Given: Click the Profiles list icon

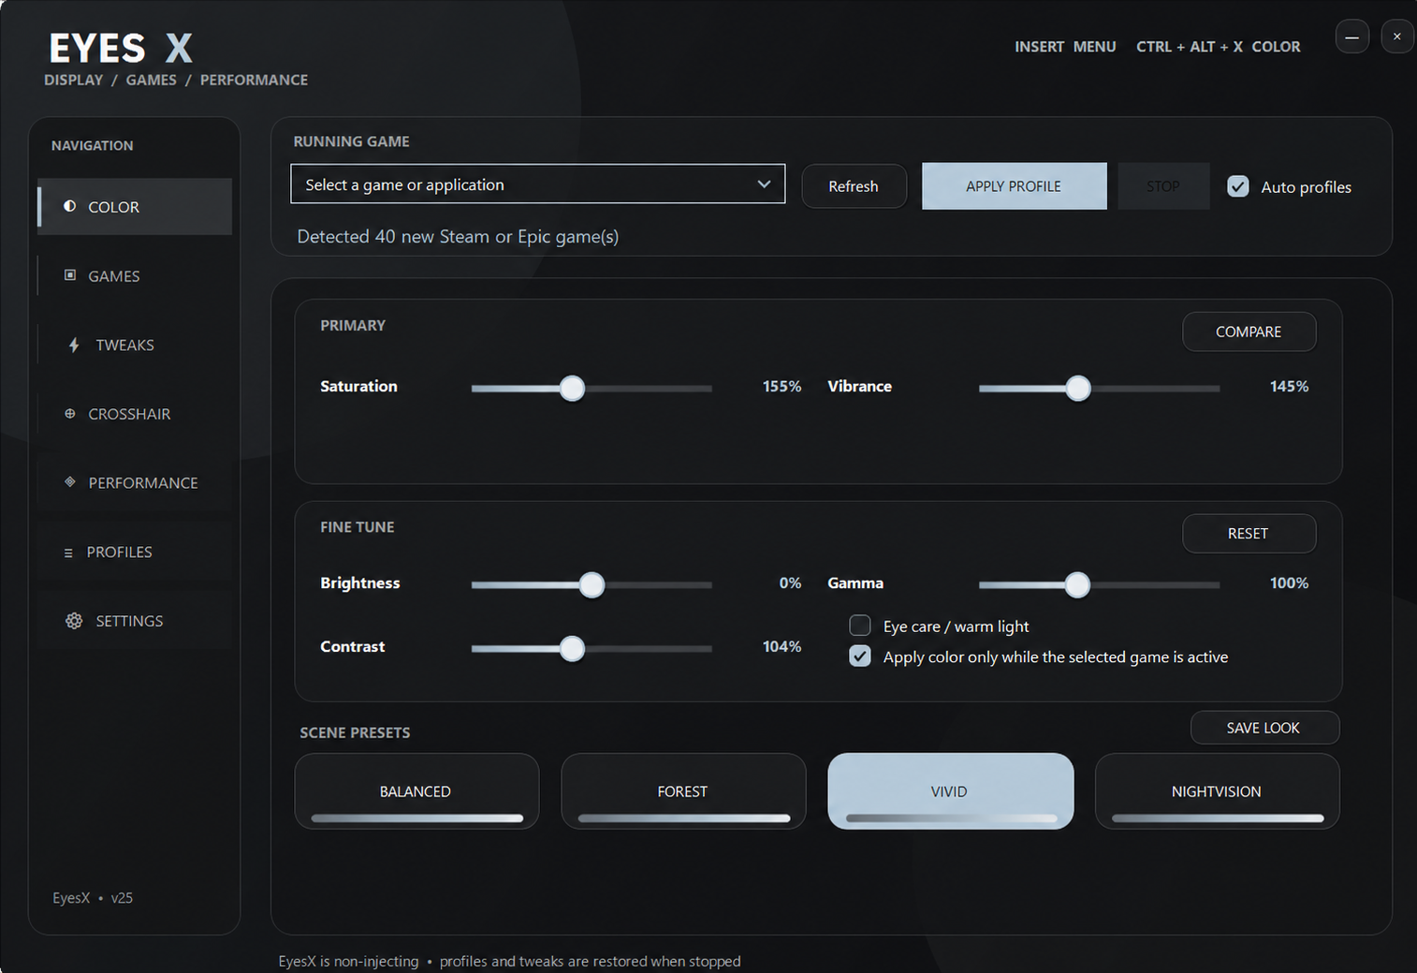Looking at the screenshot, I should (68, 553).
